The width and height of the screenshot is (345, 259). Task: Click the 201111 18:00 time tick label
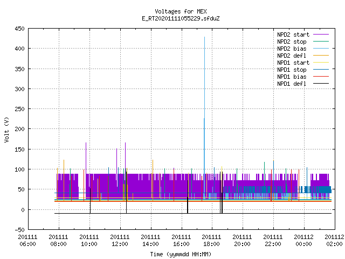click(x=212, y=241)
